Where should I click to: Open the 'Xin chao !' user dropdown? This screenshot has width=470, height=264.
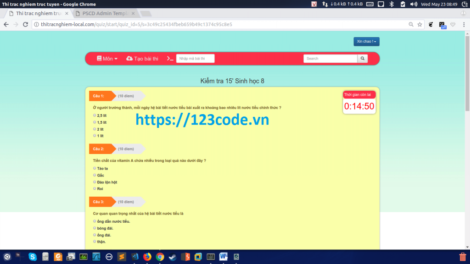pyautogui.click(x=366, y=41)
